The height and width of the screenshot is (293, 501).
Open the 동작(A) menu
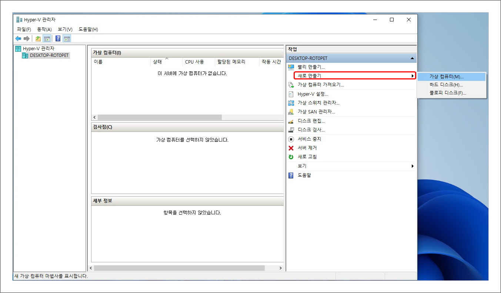click(44, 29)
